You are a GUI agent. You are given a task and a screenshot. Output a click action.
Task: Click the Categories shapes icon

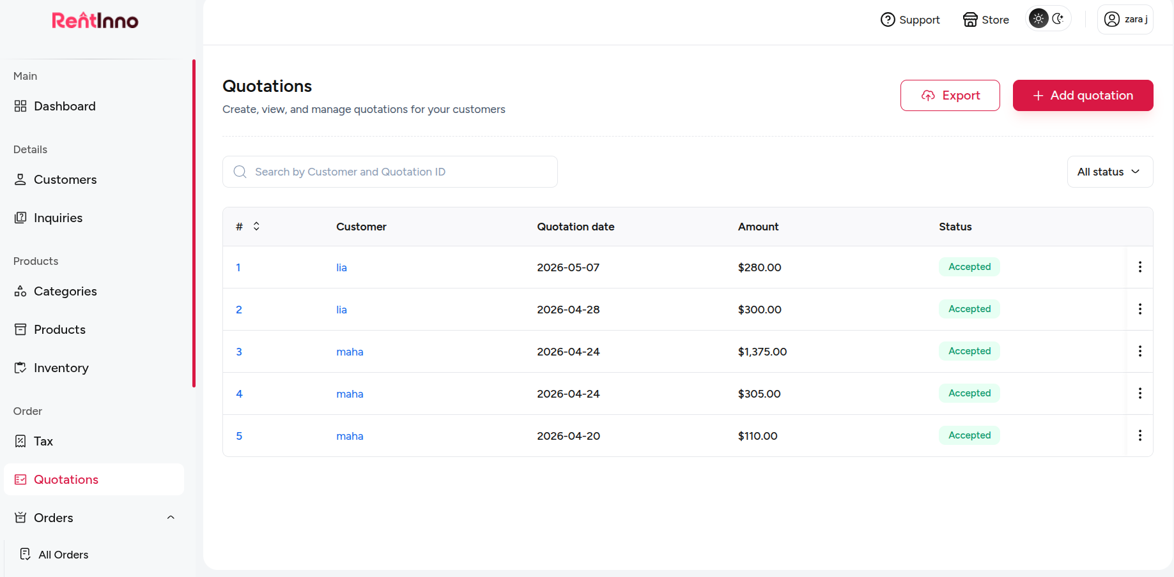[20, 291]
